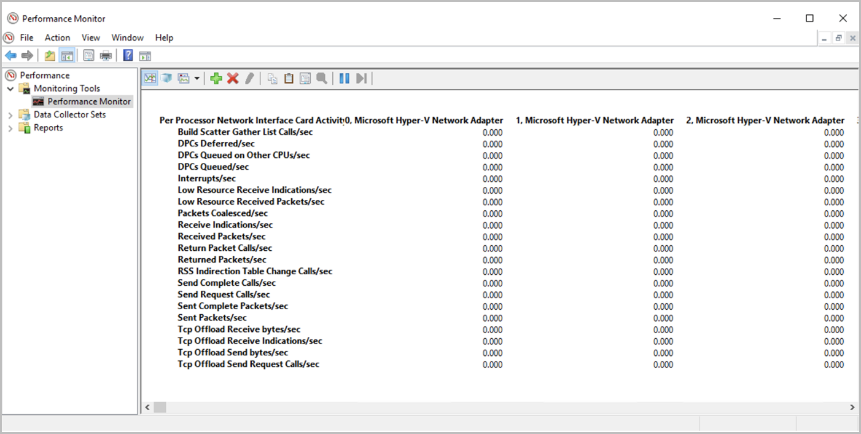Open counter Properties from the toolbar
This screenshot has width=861, height=434.
[305, 79]
